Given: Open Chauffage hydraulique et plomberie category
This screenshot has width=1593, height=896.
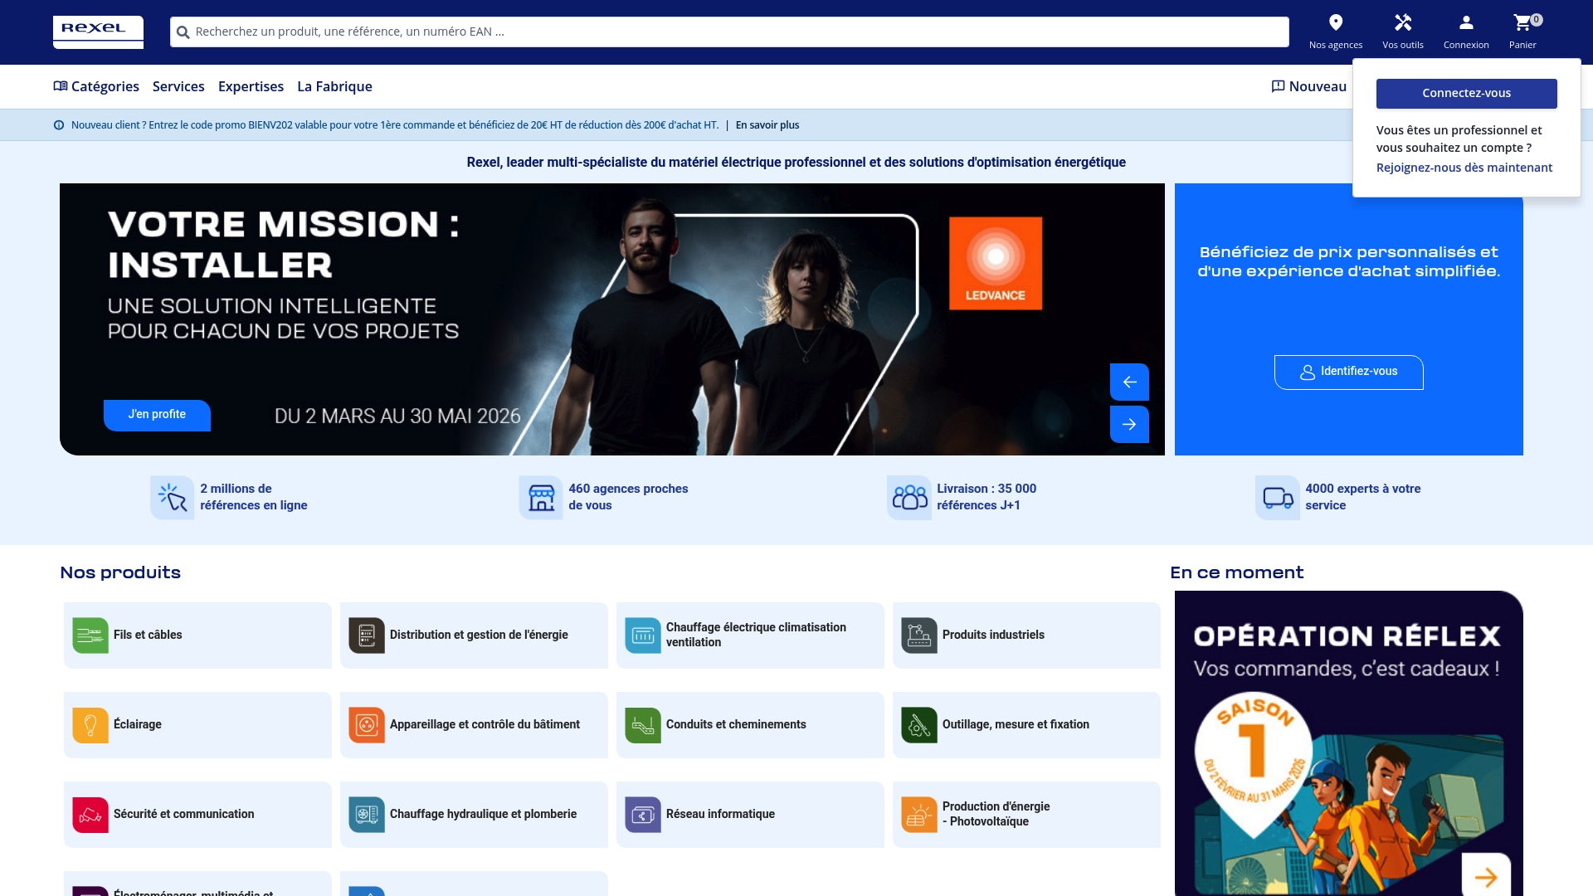Looking at the screenshot, I should (x=474, y=815).
